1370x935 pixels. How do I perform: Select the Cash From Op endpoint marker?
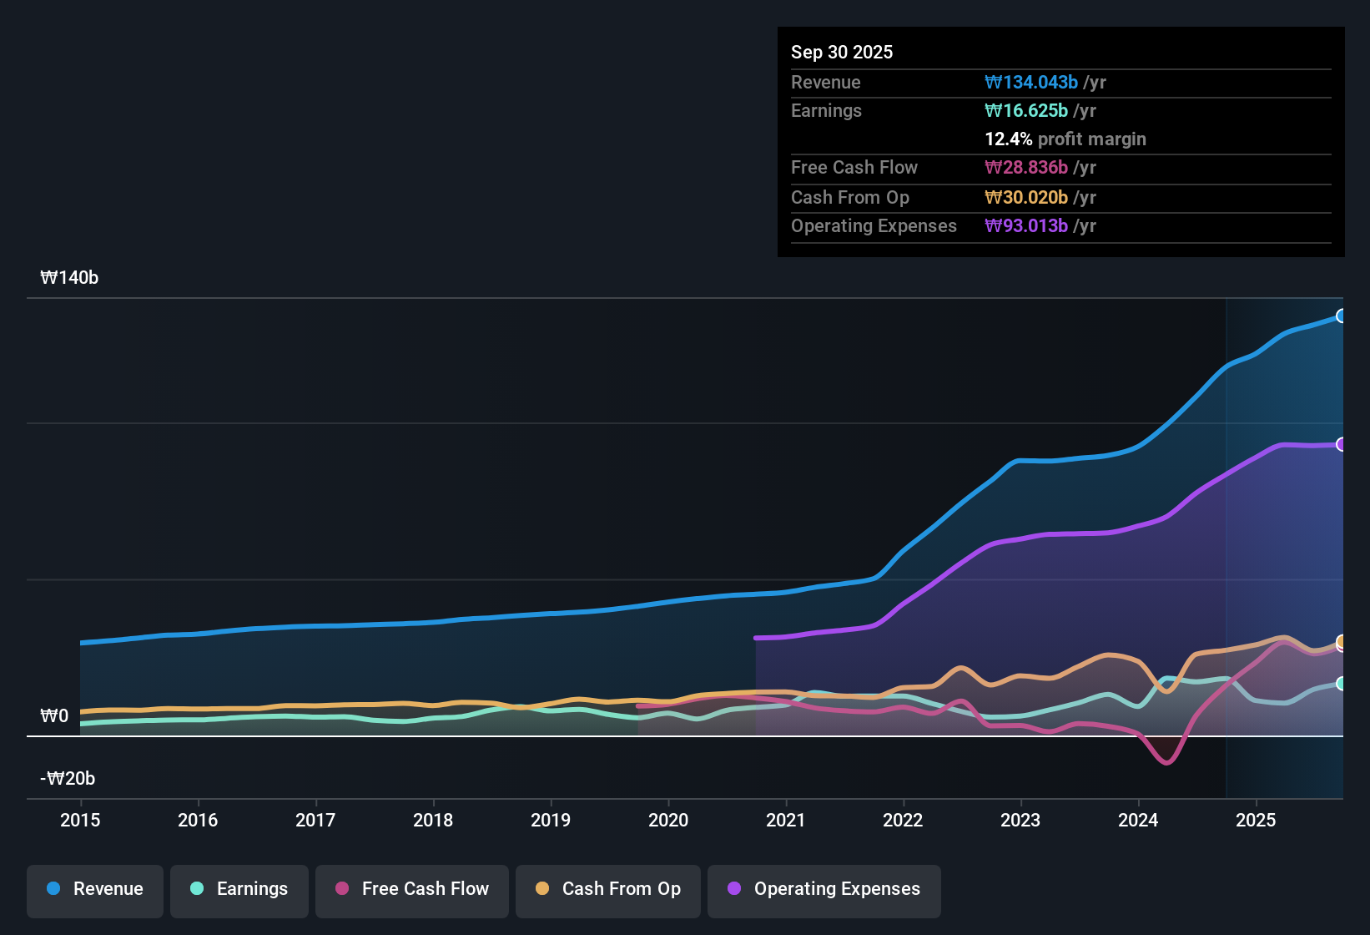coord(1342,643)
